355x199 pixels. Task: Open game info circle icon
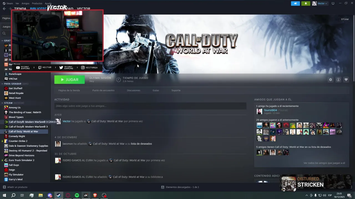tap(338, 80)
